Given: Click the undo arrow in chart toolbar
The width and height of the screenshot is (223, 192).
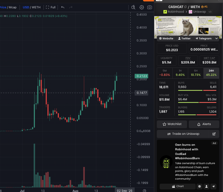Looking at the screenshot, I should click(63, 7).
